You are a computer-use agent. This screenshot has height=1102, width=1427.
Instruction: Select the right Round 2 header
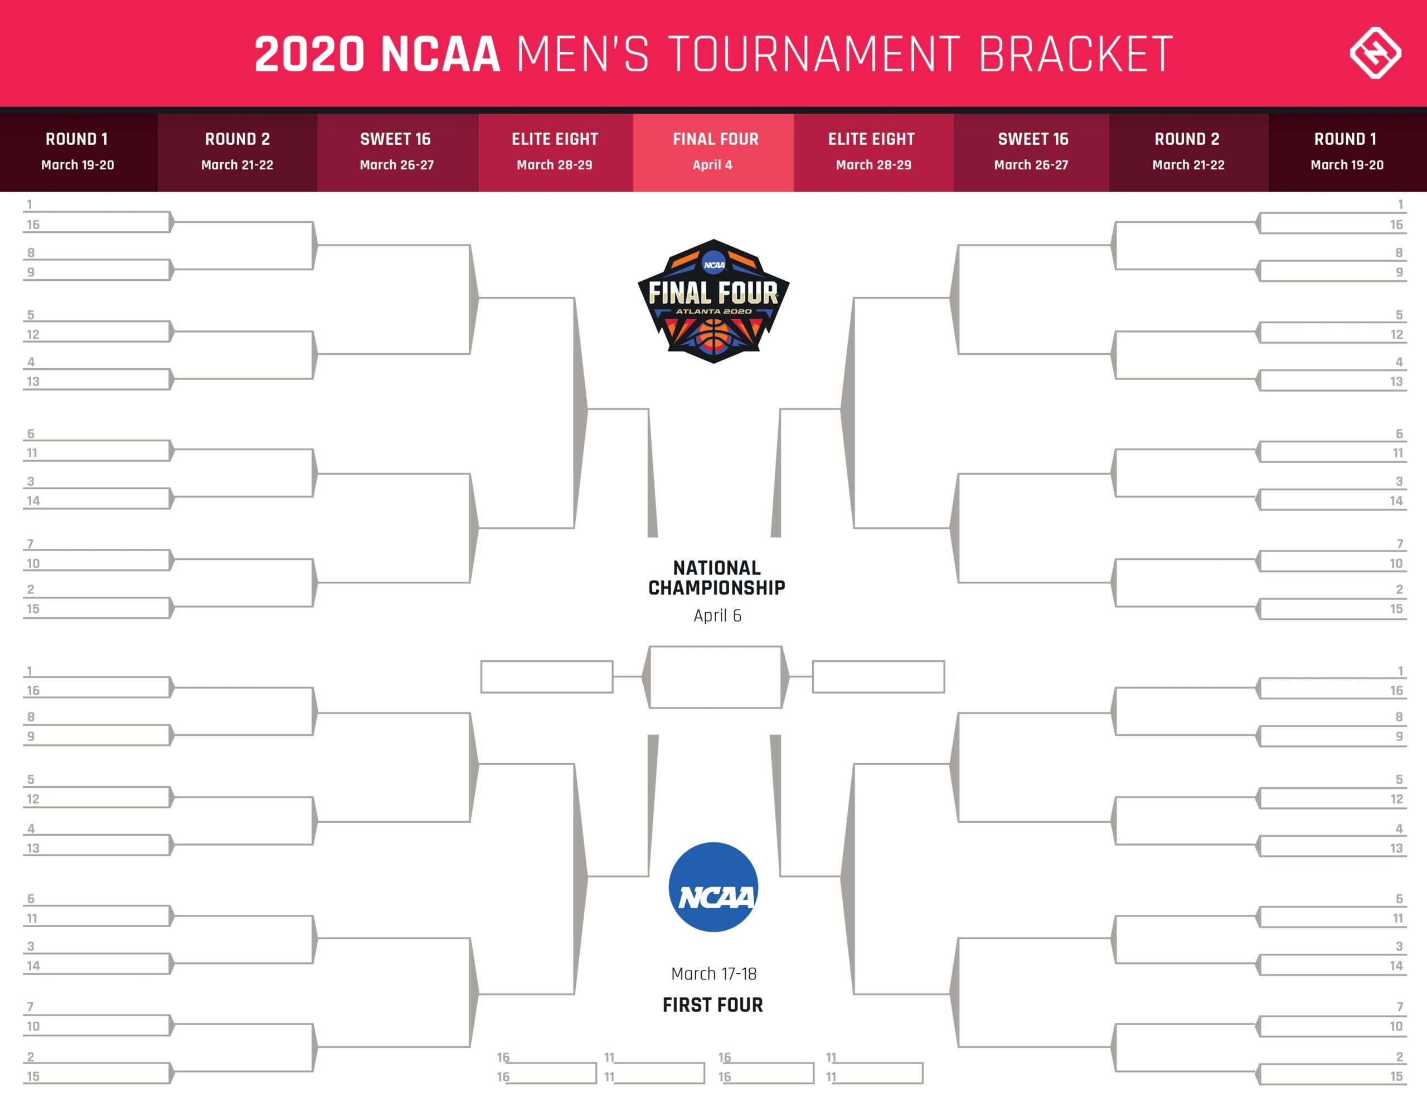point(1188,152)
